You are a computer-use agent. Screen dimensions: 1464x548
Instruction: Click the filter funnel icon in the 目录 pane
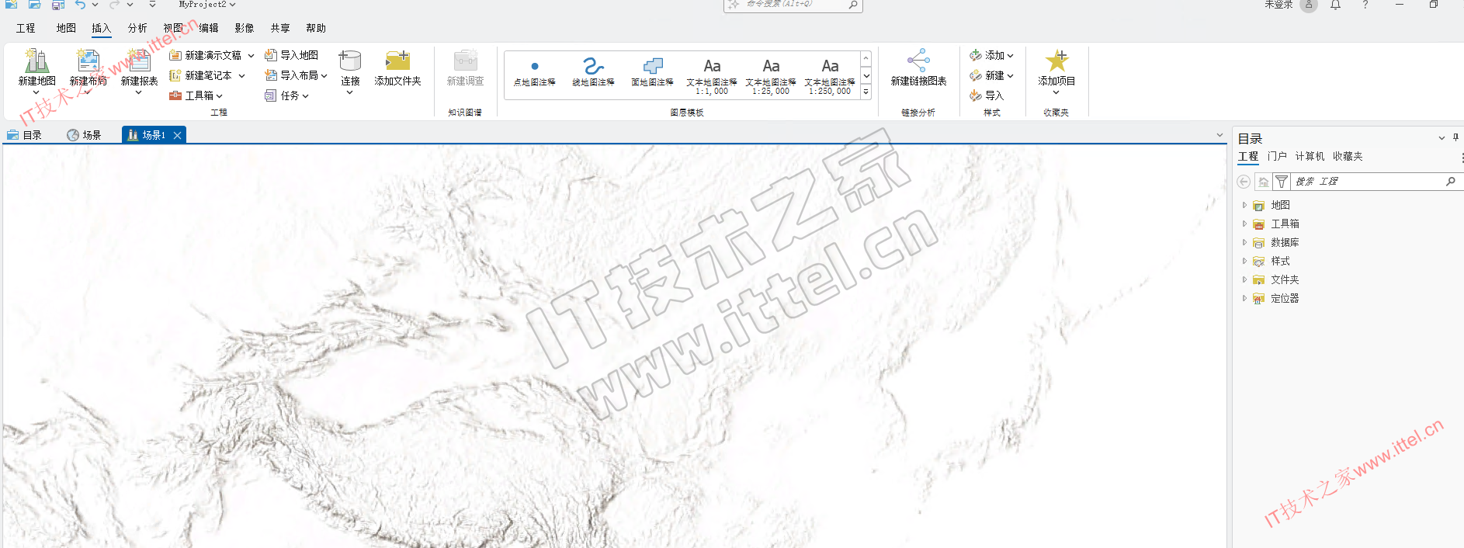point(1282,182)
